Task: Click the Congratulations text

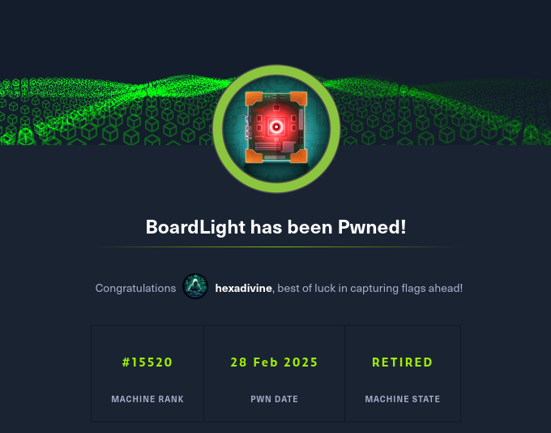Action: (135, 288)
